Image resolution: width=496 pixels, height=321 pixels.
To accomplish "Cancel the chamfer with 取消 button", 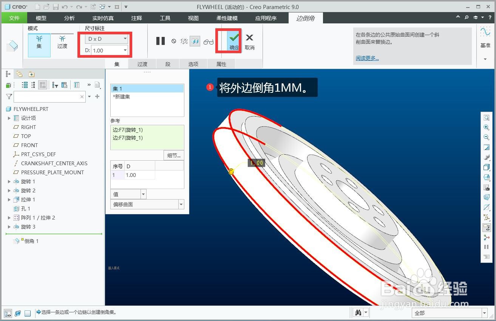I will coord(250,41).
